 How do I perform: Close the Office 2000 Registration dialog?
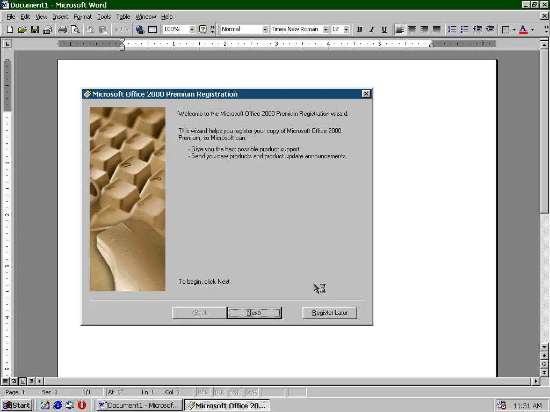tap(366, 93)
